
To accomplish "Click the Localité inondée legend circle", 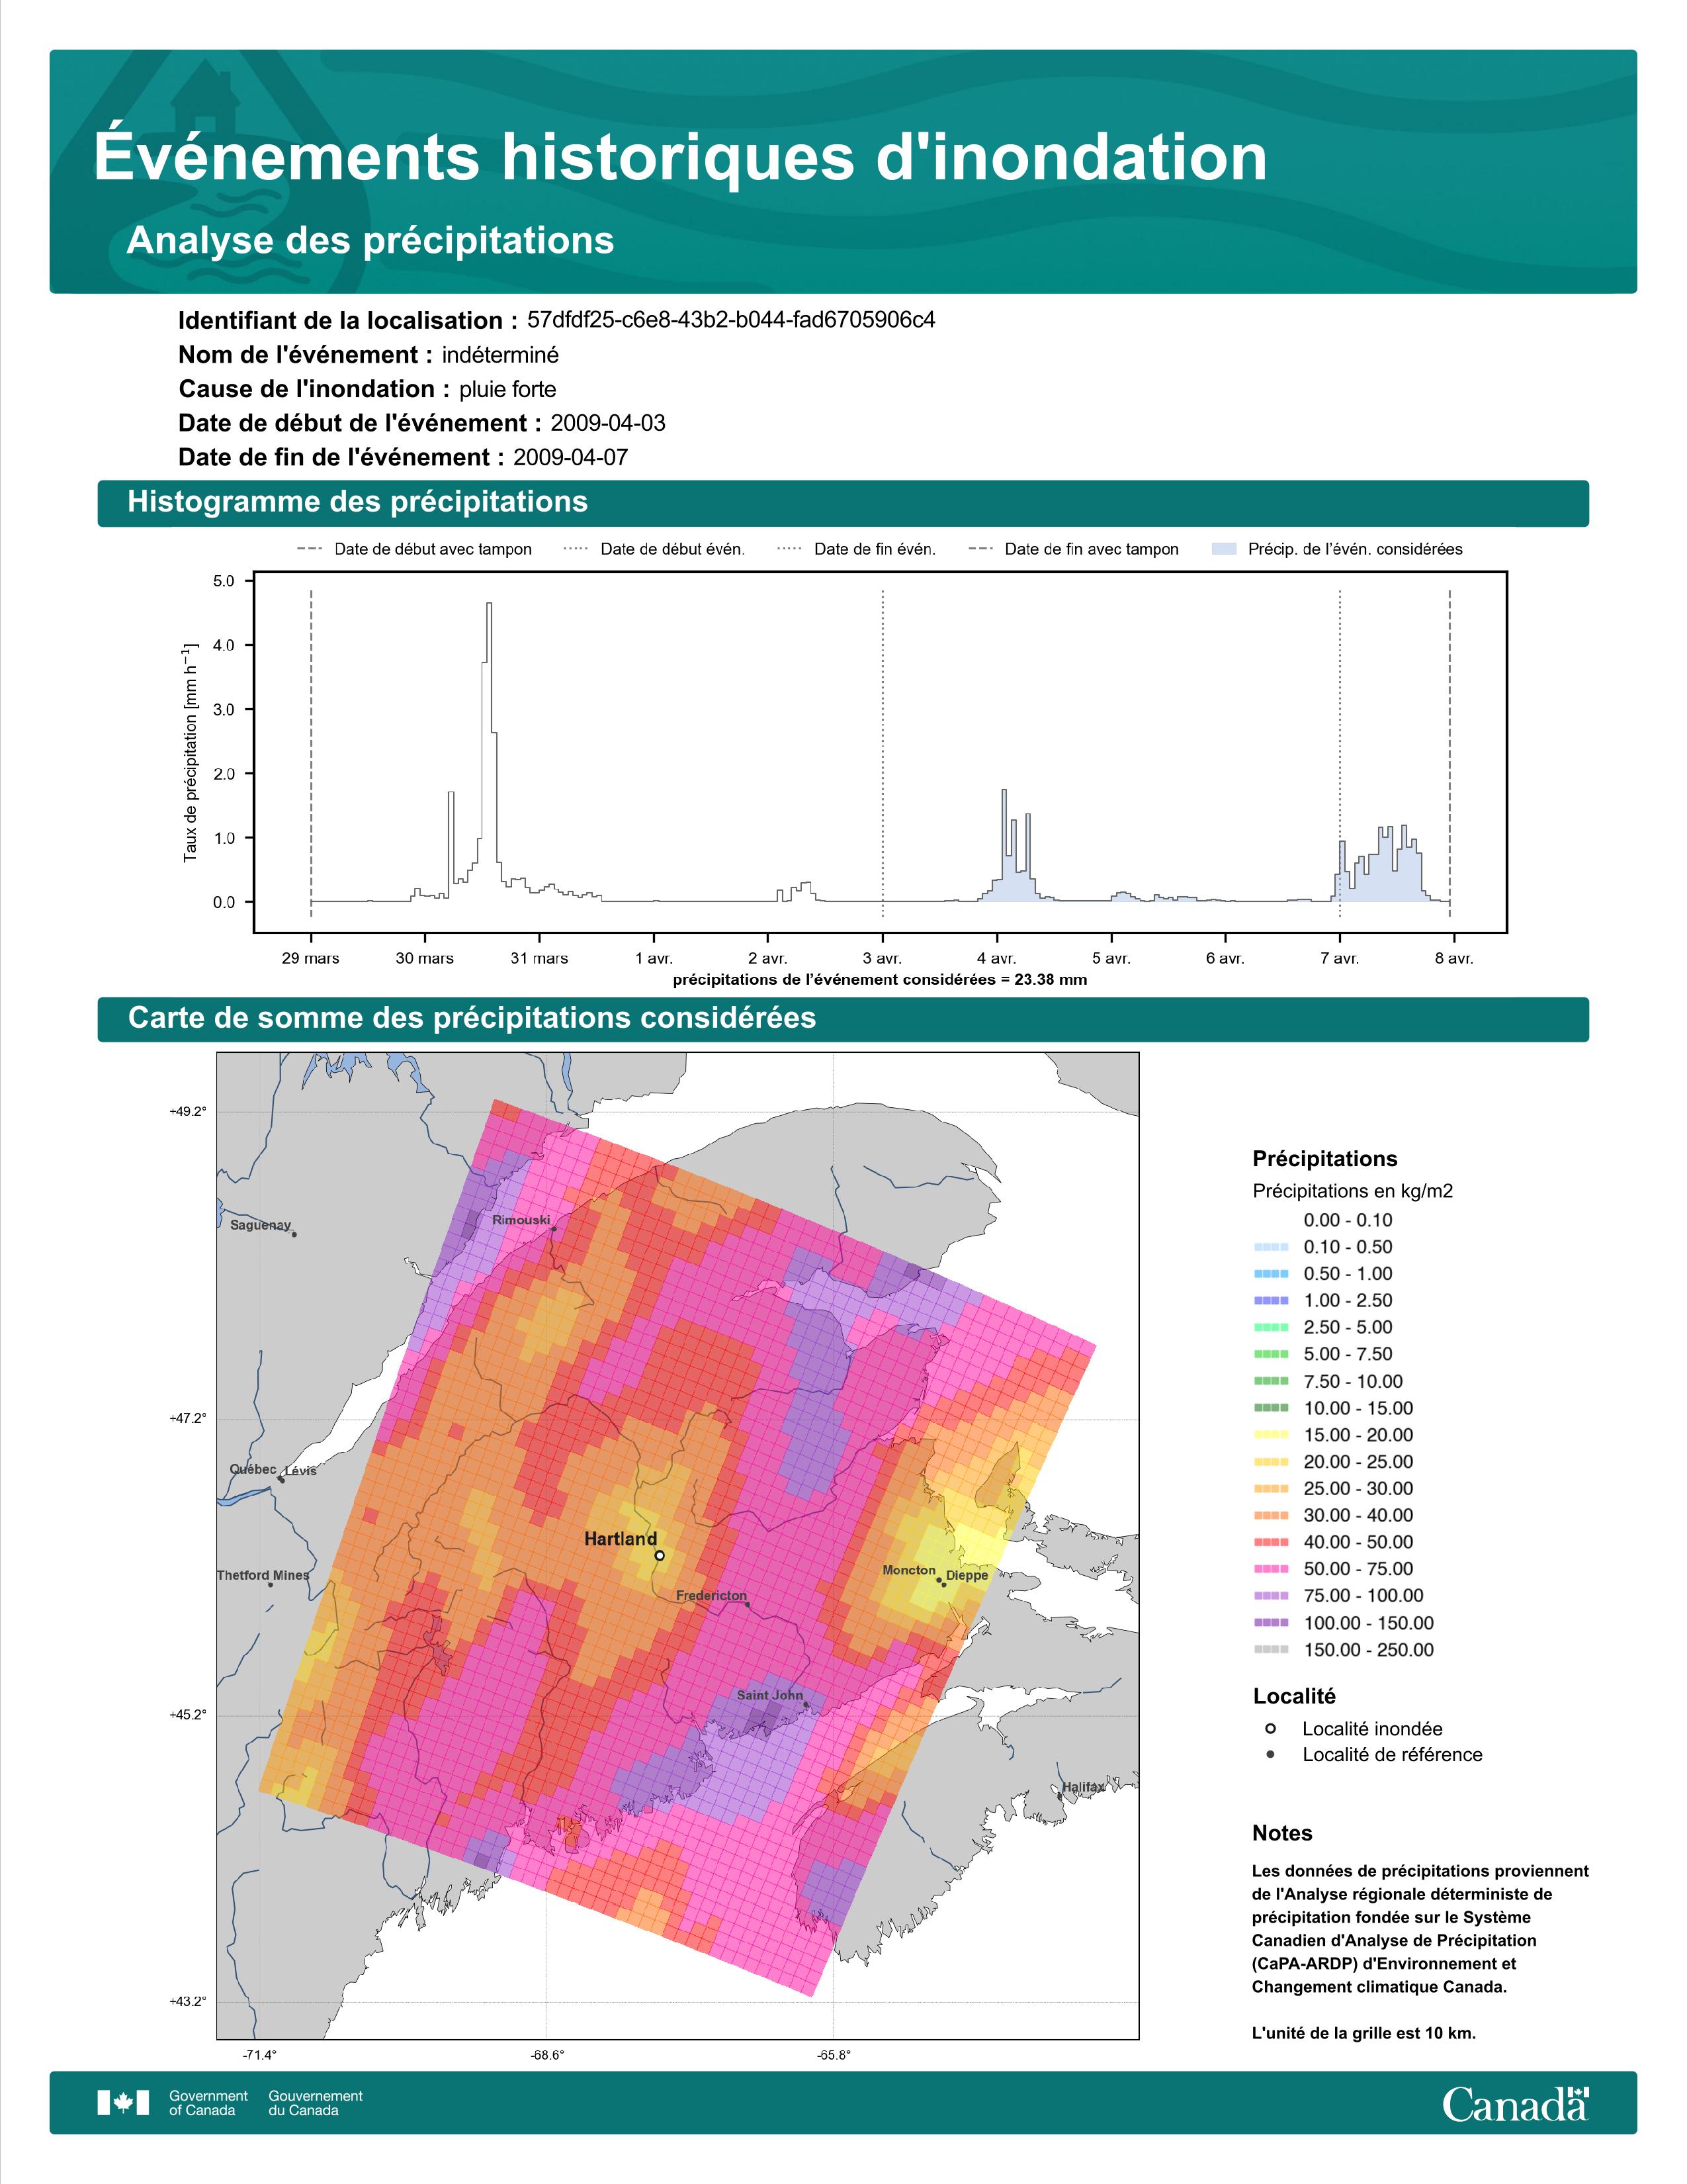I will (x=1270, y=1729).
